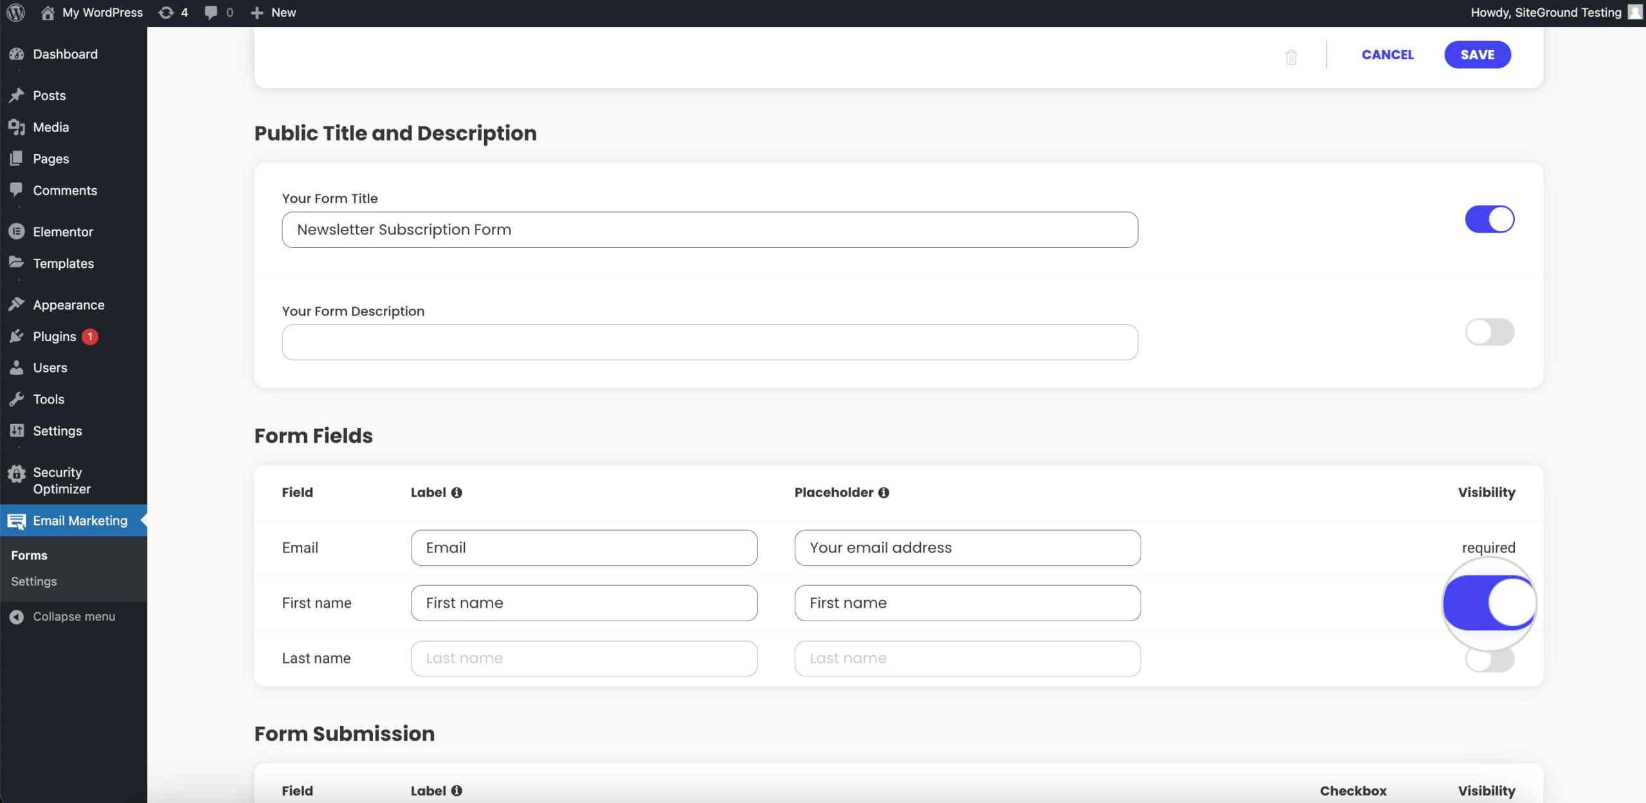Screen dimensions: 1646x803
Task: Click the SAVE button to save form
Action: 1477,55
